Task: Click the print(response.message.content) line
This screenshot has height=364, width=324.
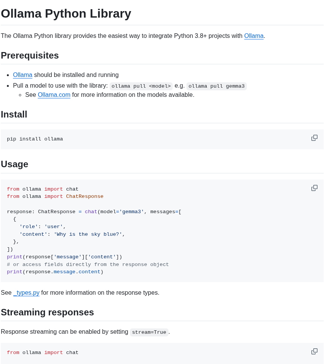Action: pos(55,272)
